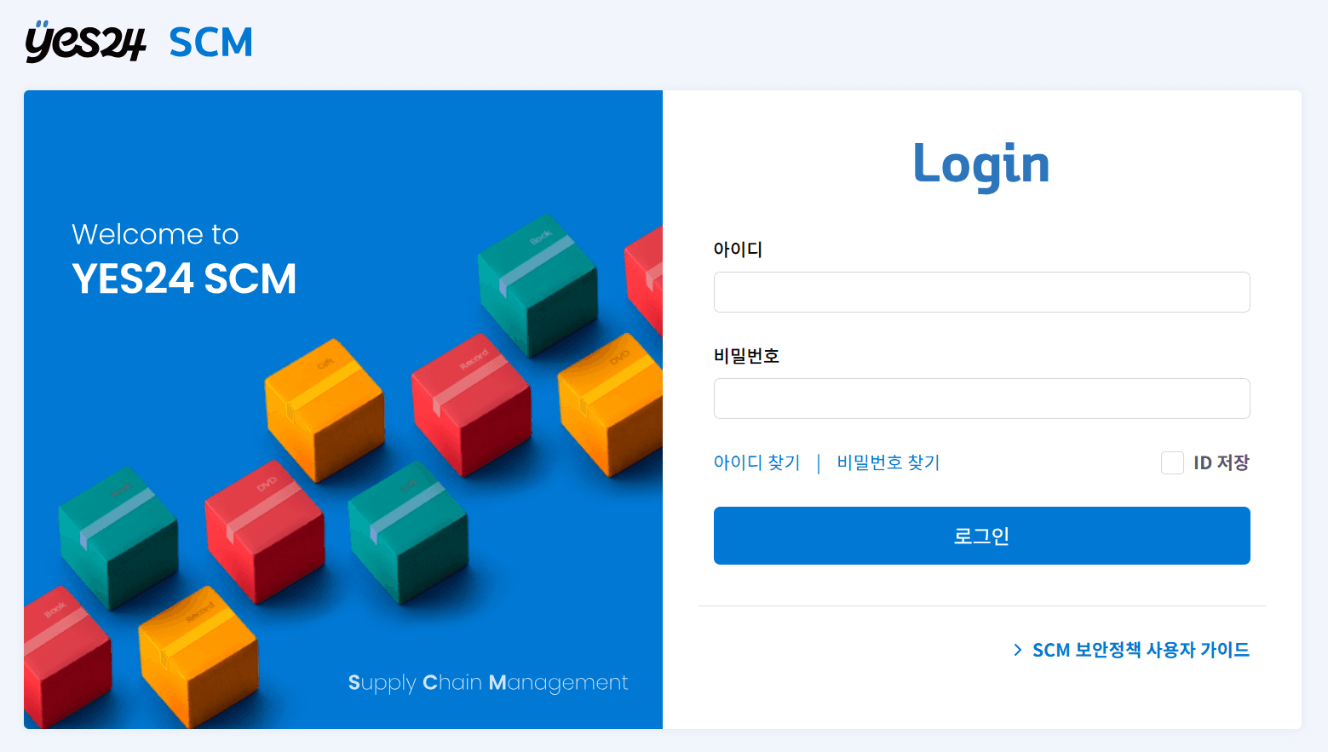This screenshot has height=752, width=1328.
Task: Click the 아이디 field label
Action: point(738,250)
